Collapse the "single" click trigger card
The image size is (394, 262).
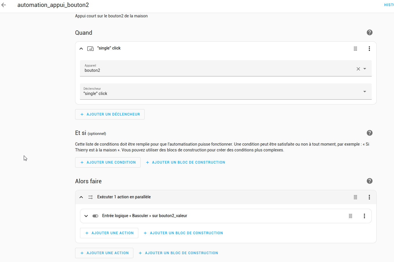(81, 49)
